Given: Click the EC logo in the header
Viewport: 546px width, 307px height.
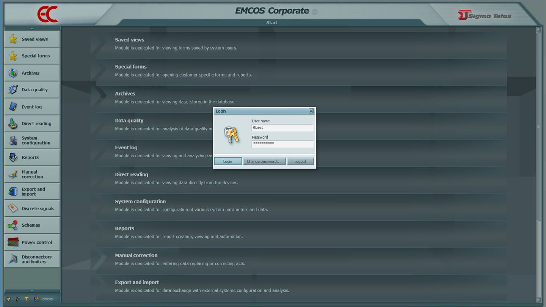Looking at the screenshot, I should pos(47,14).
